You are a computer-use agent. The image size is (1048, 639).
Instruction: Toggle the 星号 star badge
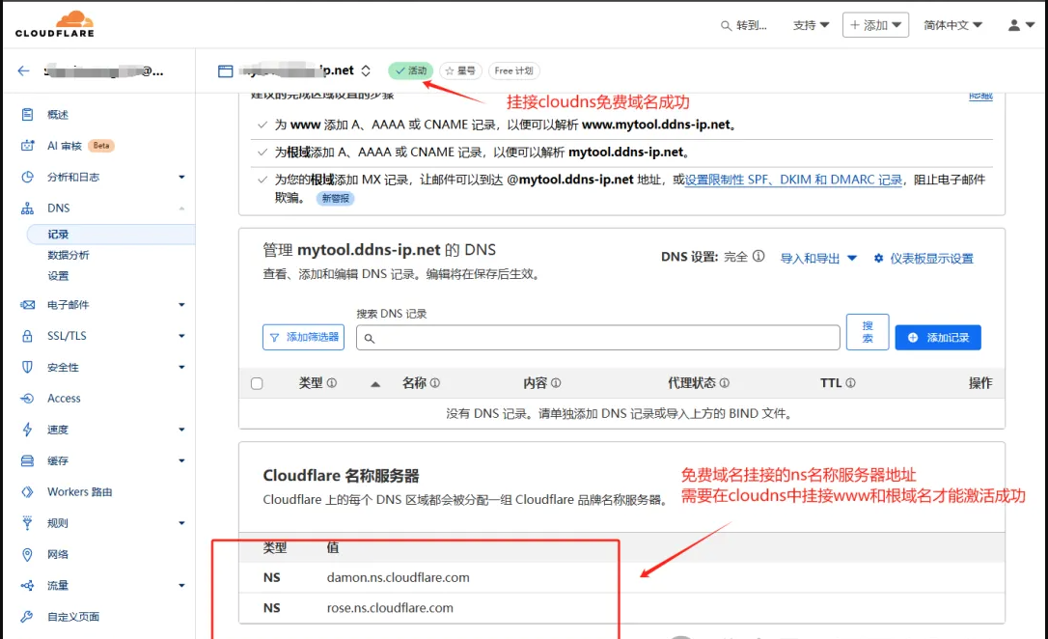(460, 70)
